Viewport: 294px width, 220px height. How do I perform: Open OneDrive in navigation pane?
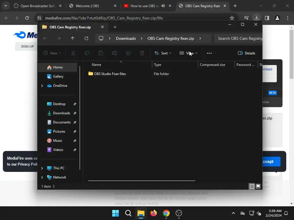[x=60, y=86]
